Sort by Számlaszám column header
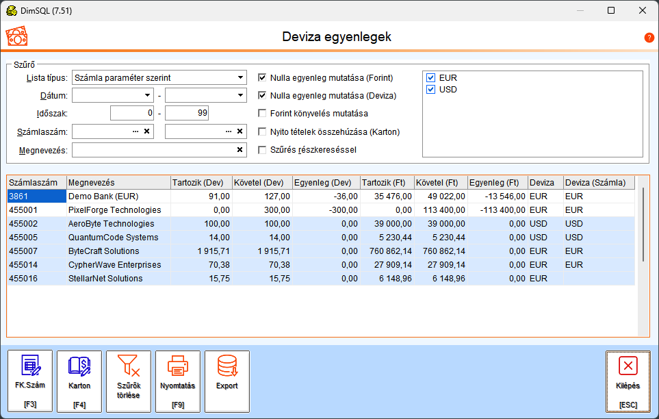This screenshot has width=659, height=419. point(36,183)
